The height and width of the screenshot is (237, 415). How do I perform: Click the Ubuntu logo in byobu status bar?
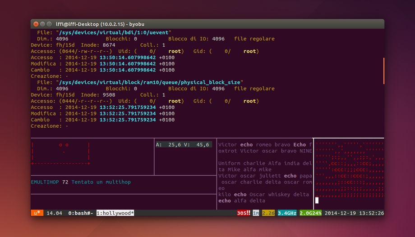tap(37, 213)
